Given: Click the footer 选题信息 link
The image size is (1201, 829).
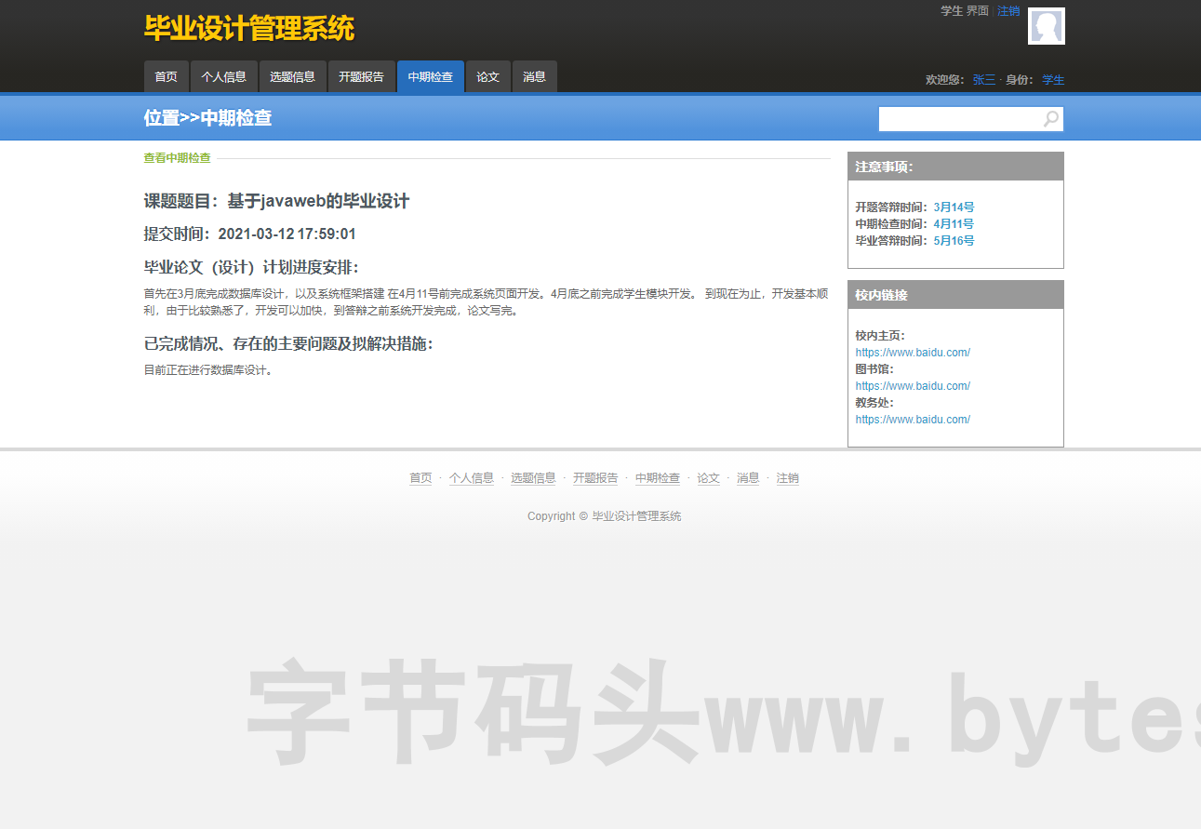Looking at the screenshot, I should tap(533, 478).
